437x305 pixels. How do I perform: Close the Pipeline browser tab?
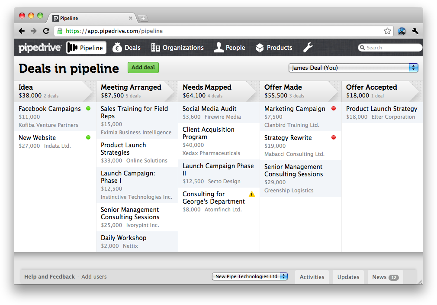pyautogui.click(x=130, y=18)
